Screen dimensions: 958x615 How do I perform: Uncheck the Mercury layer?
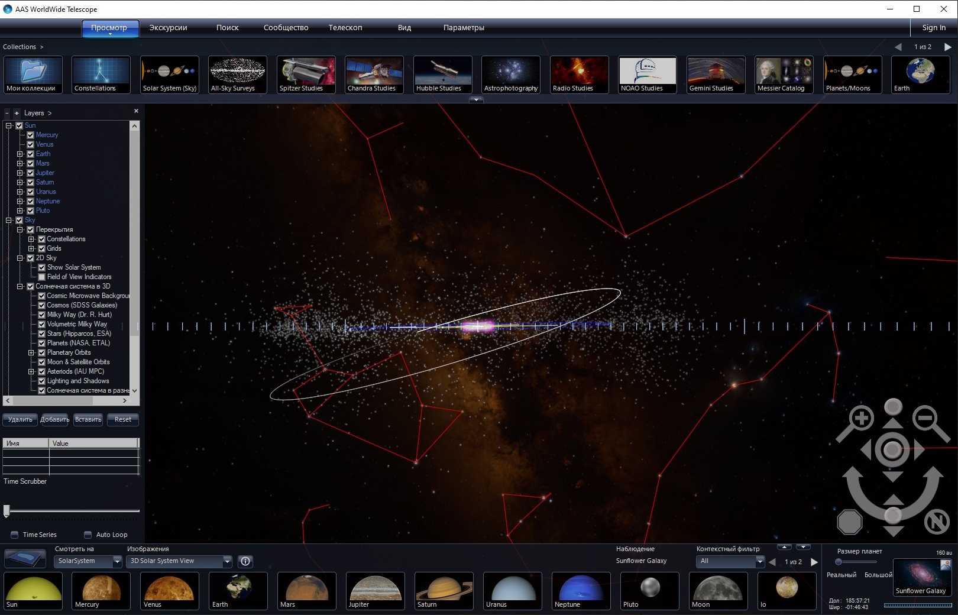pos(31,135)
